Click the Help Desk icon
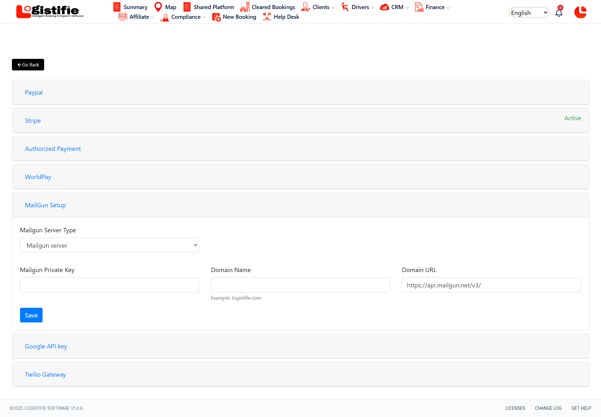Screen dimensions: 601x417 [267, 17]
